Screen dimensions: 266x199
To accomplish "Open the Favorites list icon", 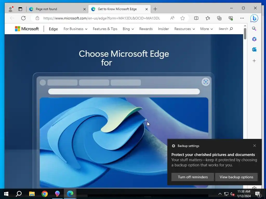I will coord(208,18).
